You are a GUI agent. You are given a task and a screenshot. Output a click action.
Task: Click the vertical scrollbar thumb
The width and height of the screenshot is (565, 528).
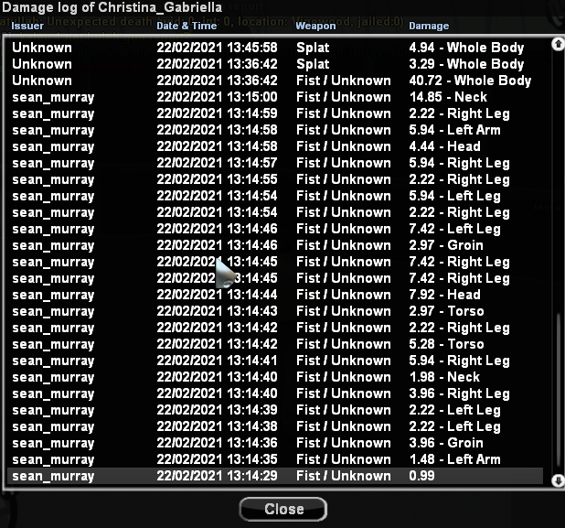[x=559, y=392]
